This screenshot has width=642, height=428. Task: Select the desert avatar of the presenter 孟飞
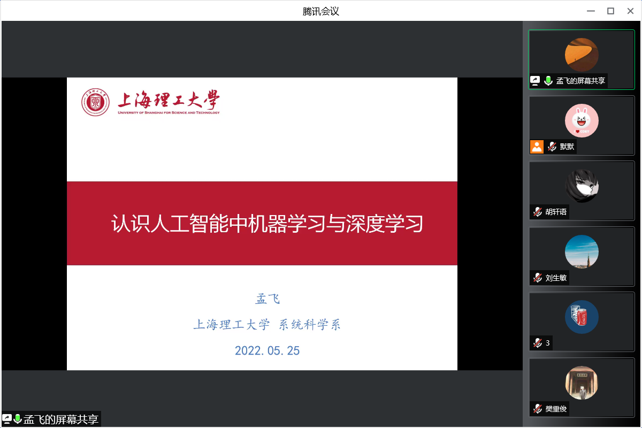pos(582,55)
